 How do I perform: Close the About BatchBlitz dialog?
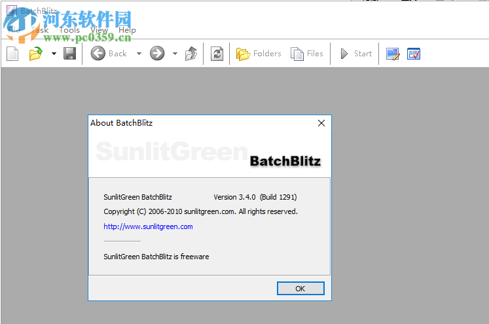(x=321, y=123)
